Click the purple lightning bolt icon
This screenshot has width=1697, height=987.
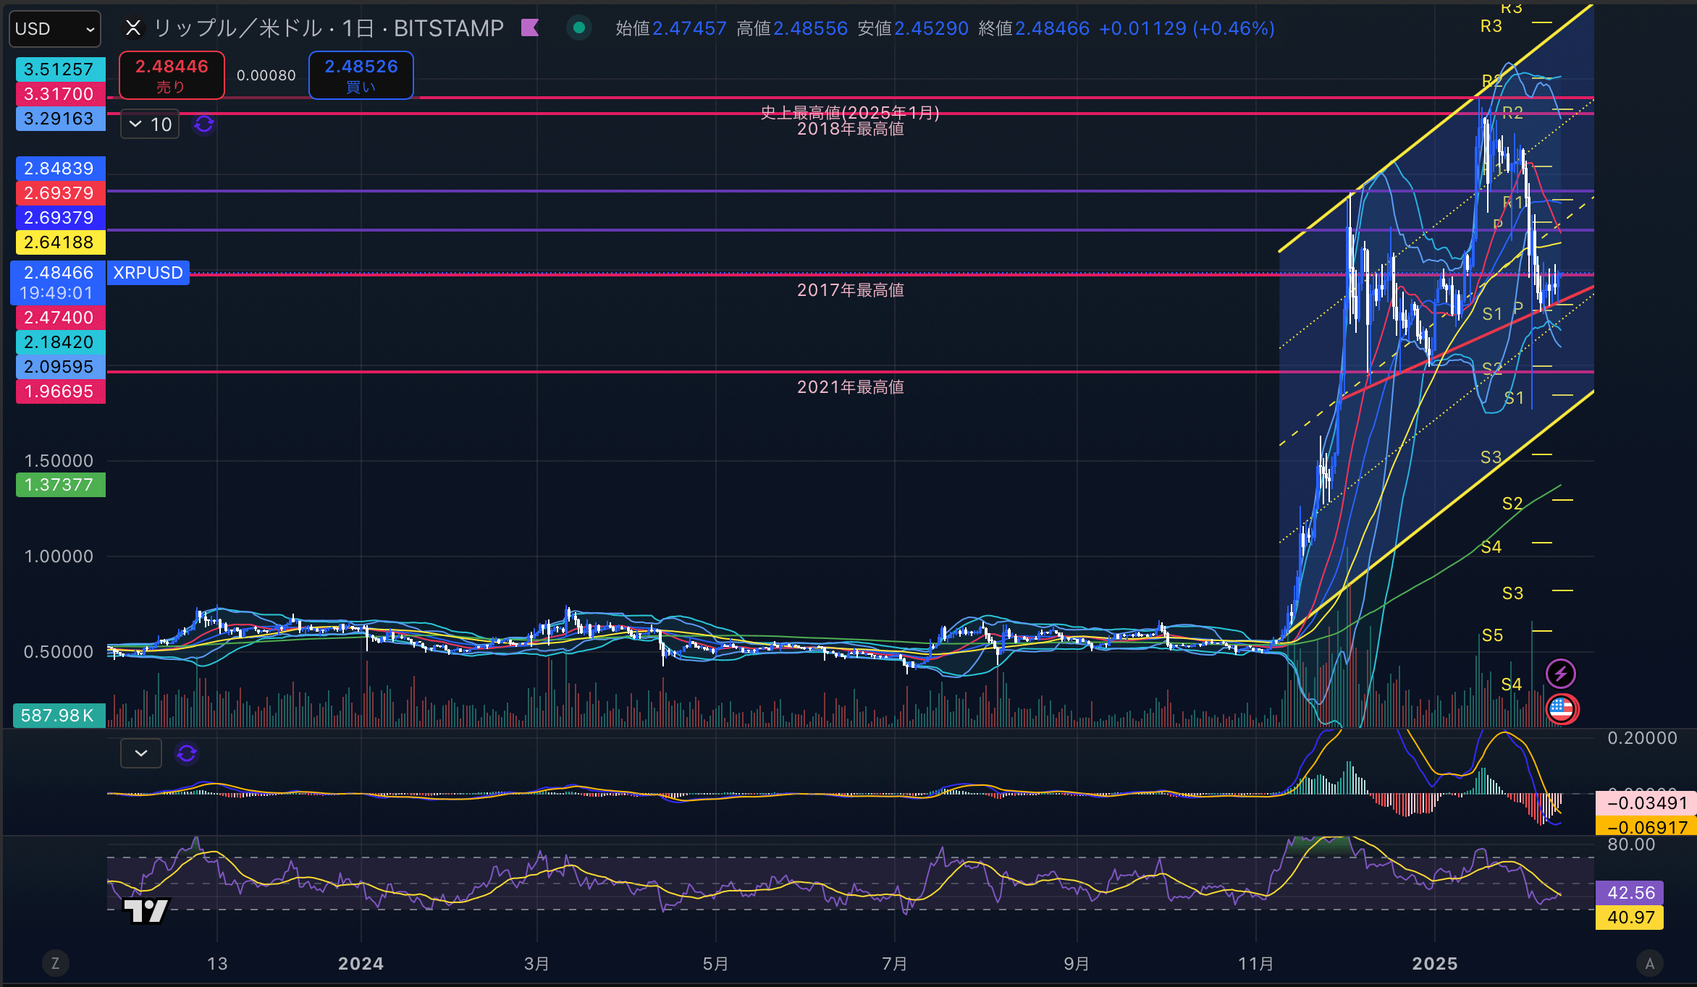(x=1561, y=674)
